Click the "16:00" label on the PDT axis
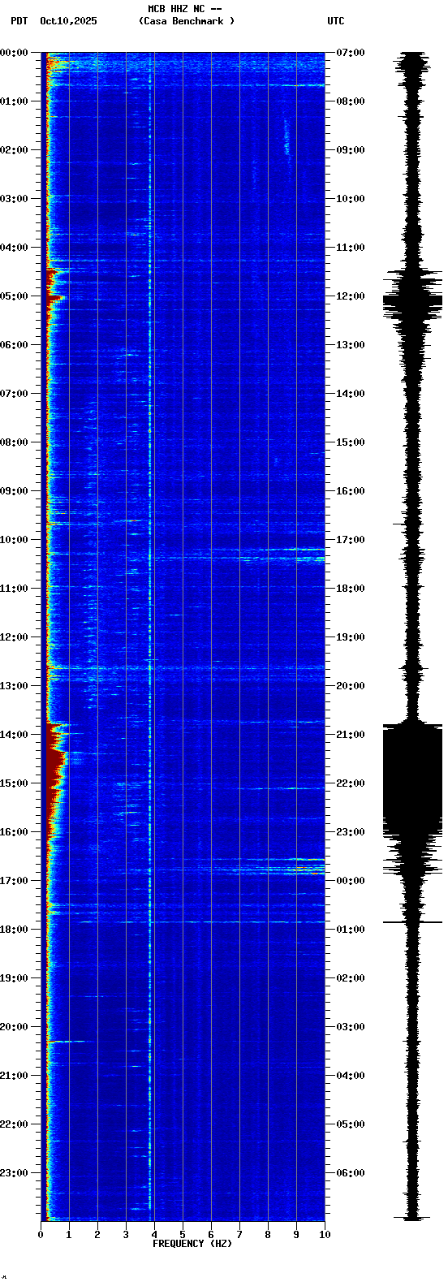448x1286 pixels. point(14,832)
